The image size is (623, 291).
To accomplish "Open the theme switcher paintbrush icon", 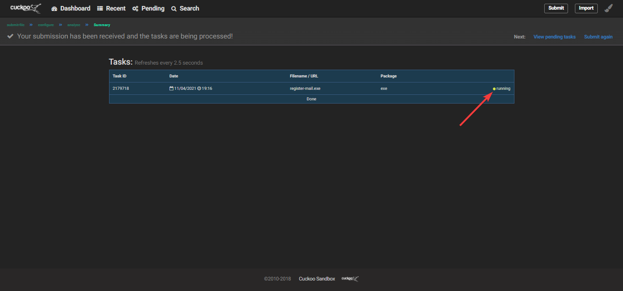I will tap(608, 8).
